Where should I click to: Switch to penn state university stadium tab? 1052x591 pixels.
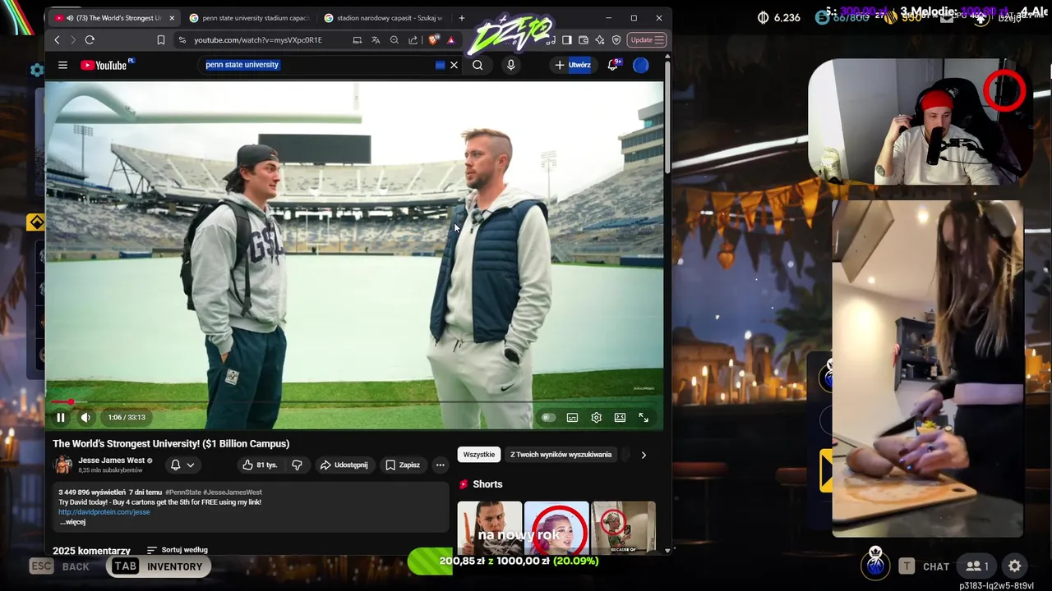coord(250,18)
